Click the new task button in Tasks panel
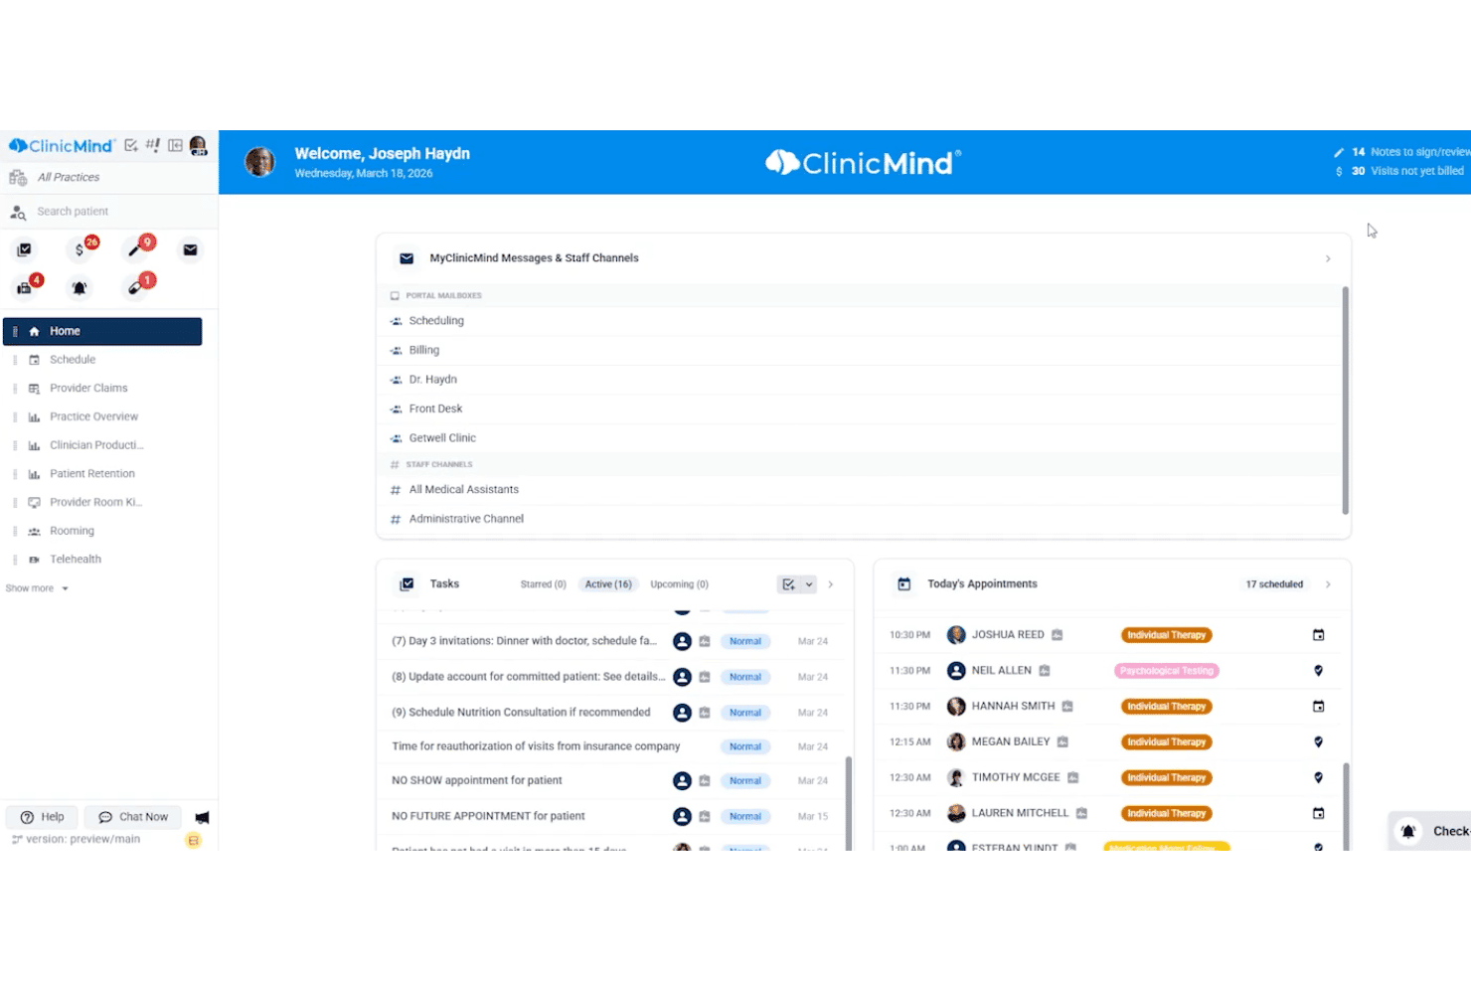Image resolution: width=1471 pixels, height=981 pixels. [x=789, y=584]
